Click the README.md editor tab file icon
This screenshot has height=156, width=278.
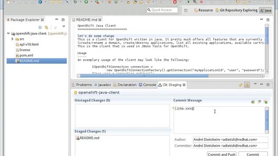(x=73, y=20)
